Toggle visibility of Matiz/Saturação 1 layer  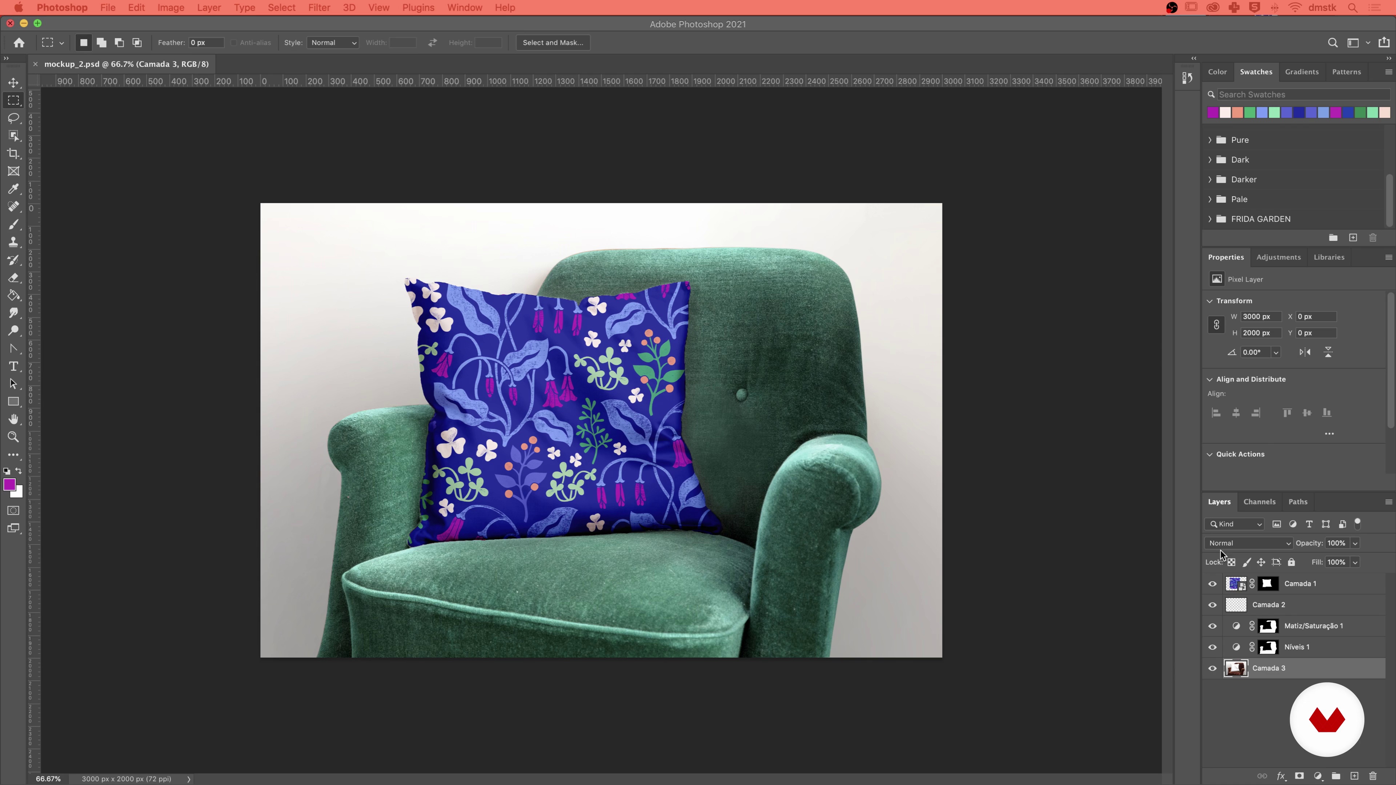(1212, 626)
